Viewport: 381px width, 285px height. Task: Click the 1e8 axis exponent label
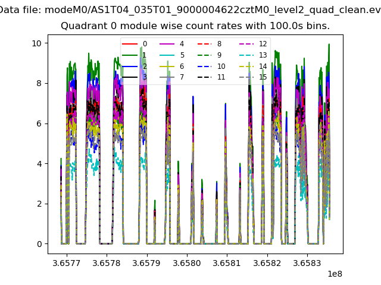point(335,272)
